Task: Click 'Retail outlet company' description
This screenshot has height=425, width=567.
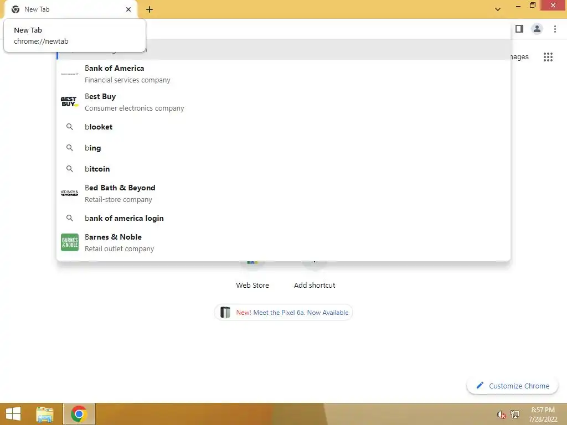Action: (x=120, y=248)
